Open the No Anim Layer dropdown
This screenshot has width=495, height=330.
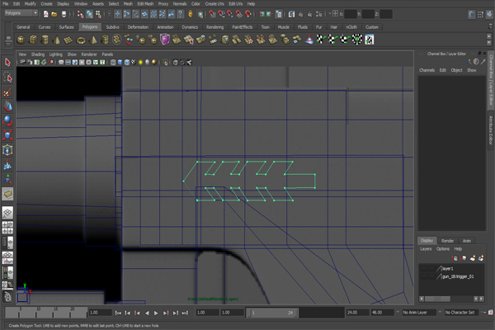419,313
